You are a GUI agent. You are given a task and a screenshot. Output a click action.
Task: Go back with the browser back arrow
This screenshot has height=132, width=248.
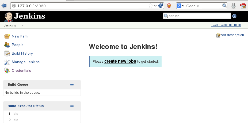pos(4,6)
